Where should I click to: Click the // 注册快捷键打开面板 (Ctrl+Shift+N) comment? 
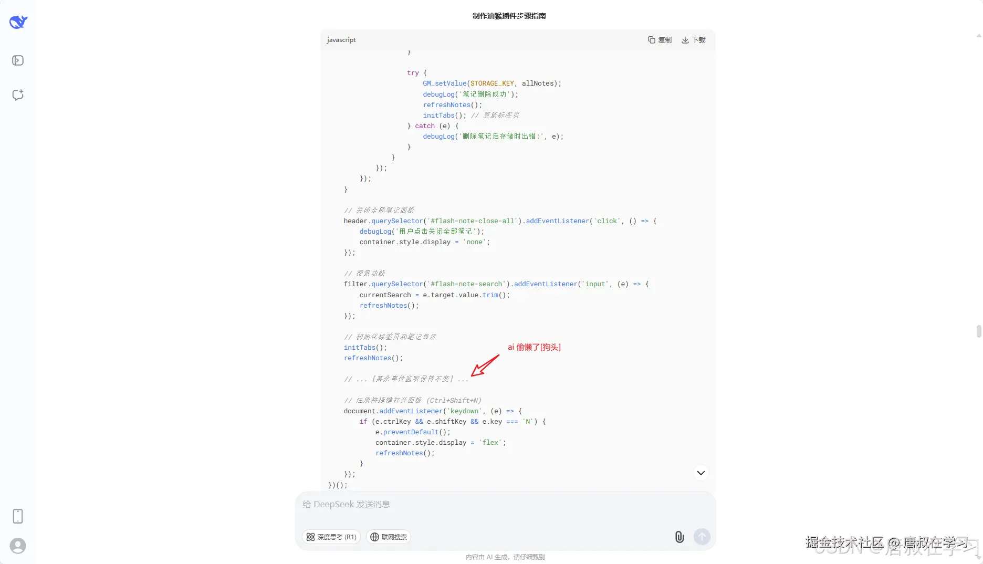click(413, 400)
